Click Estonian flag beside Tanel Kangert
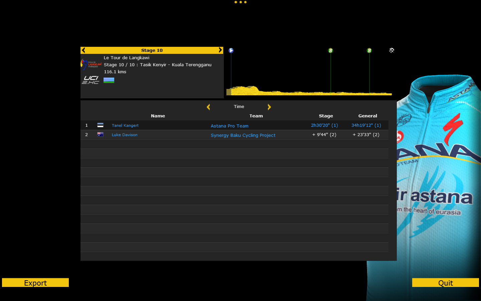481x301 pixels. [x=100, y=125]
